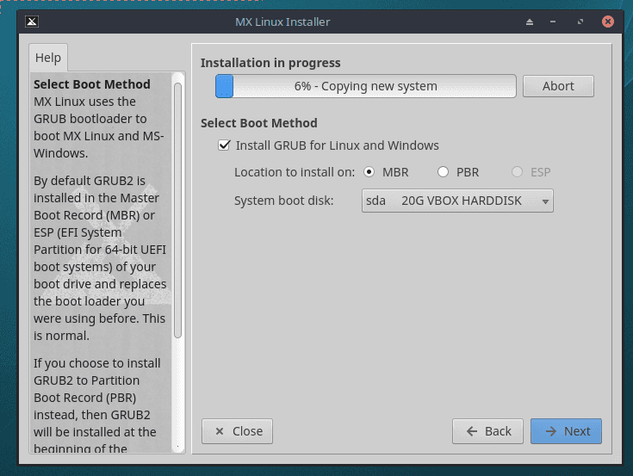Click the 'Select Boot Method' help heading

92,84
